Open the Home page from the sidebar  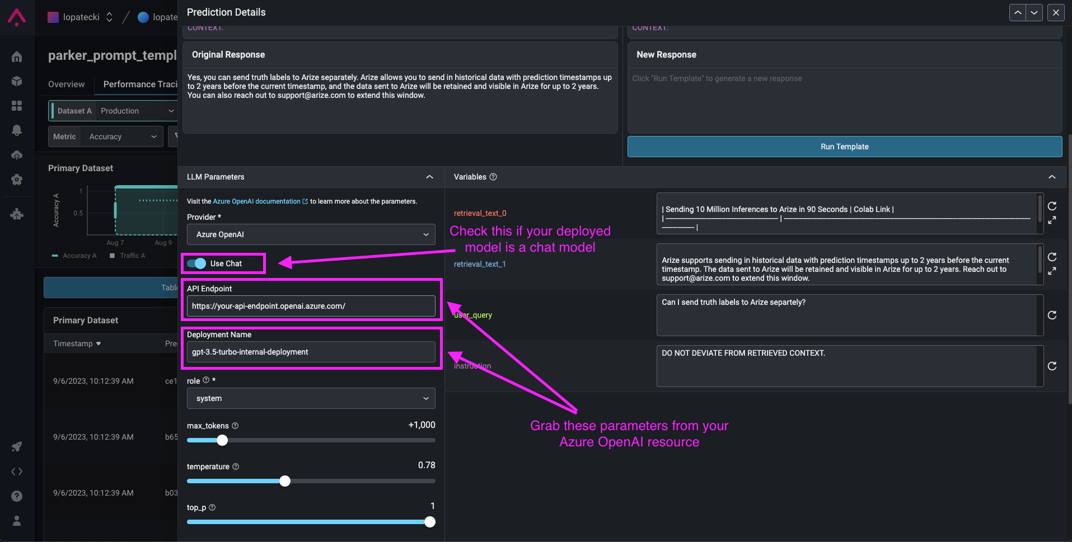17,56
